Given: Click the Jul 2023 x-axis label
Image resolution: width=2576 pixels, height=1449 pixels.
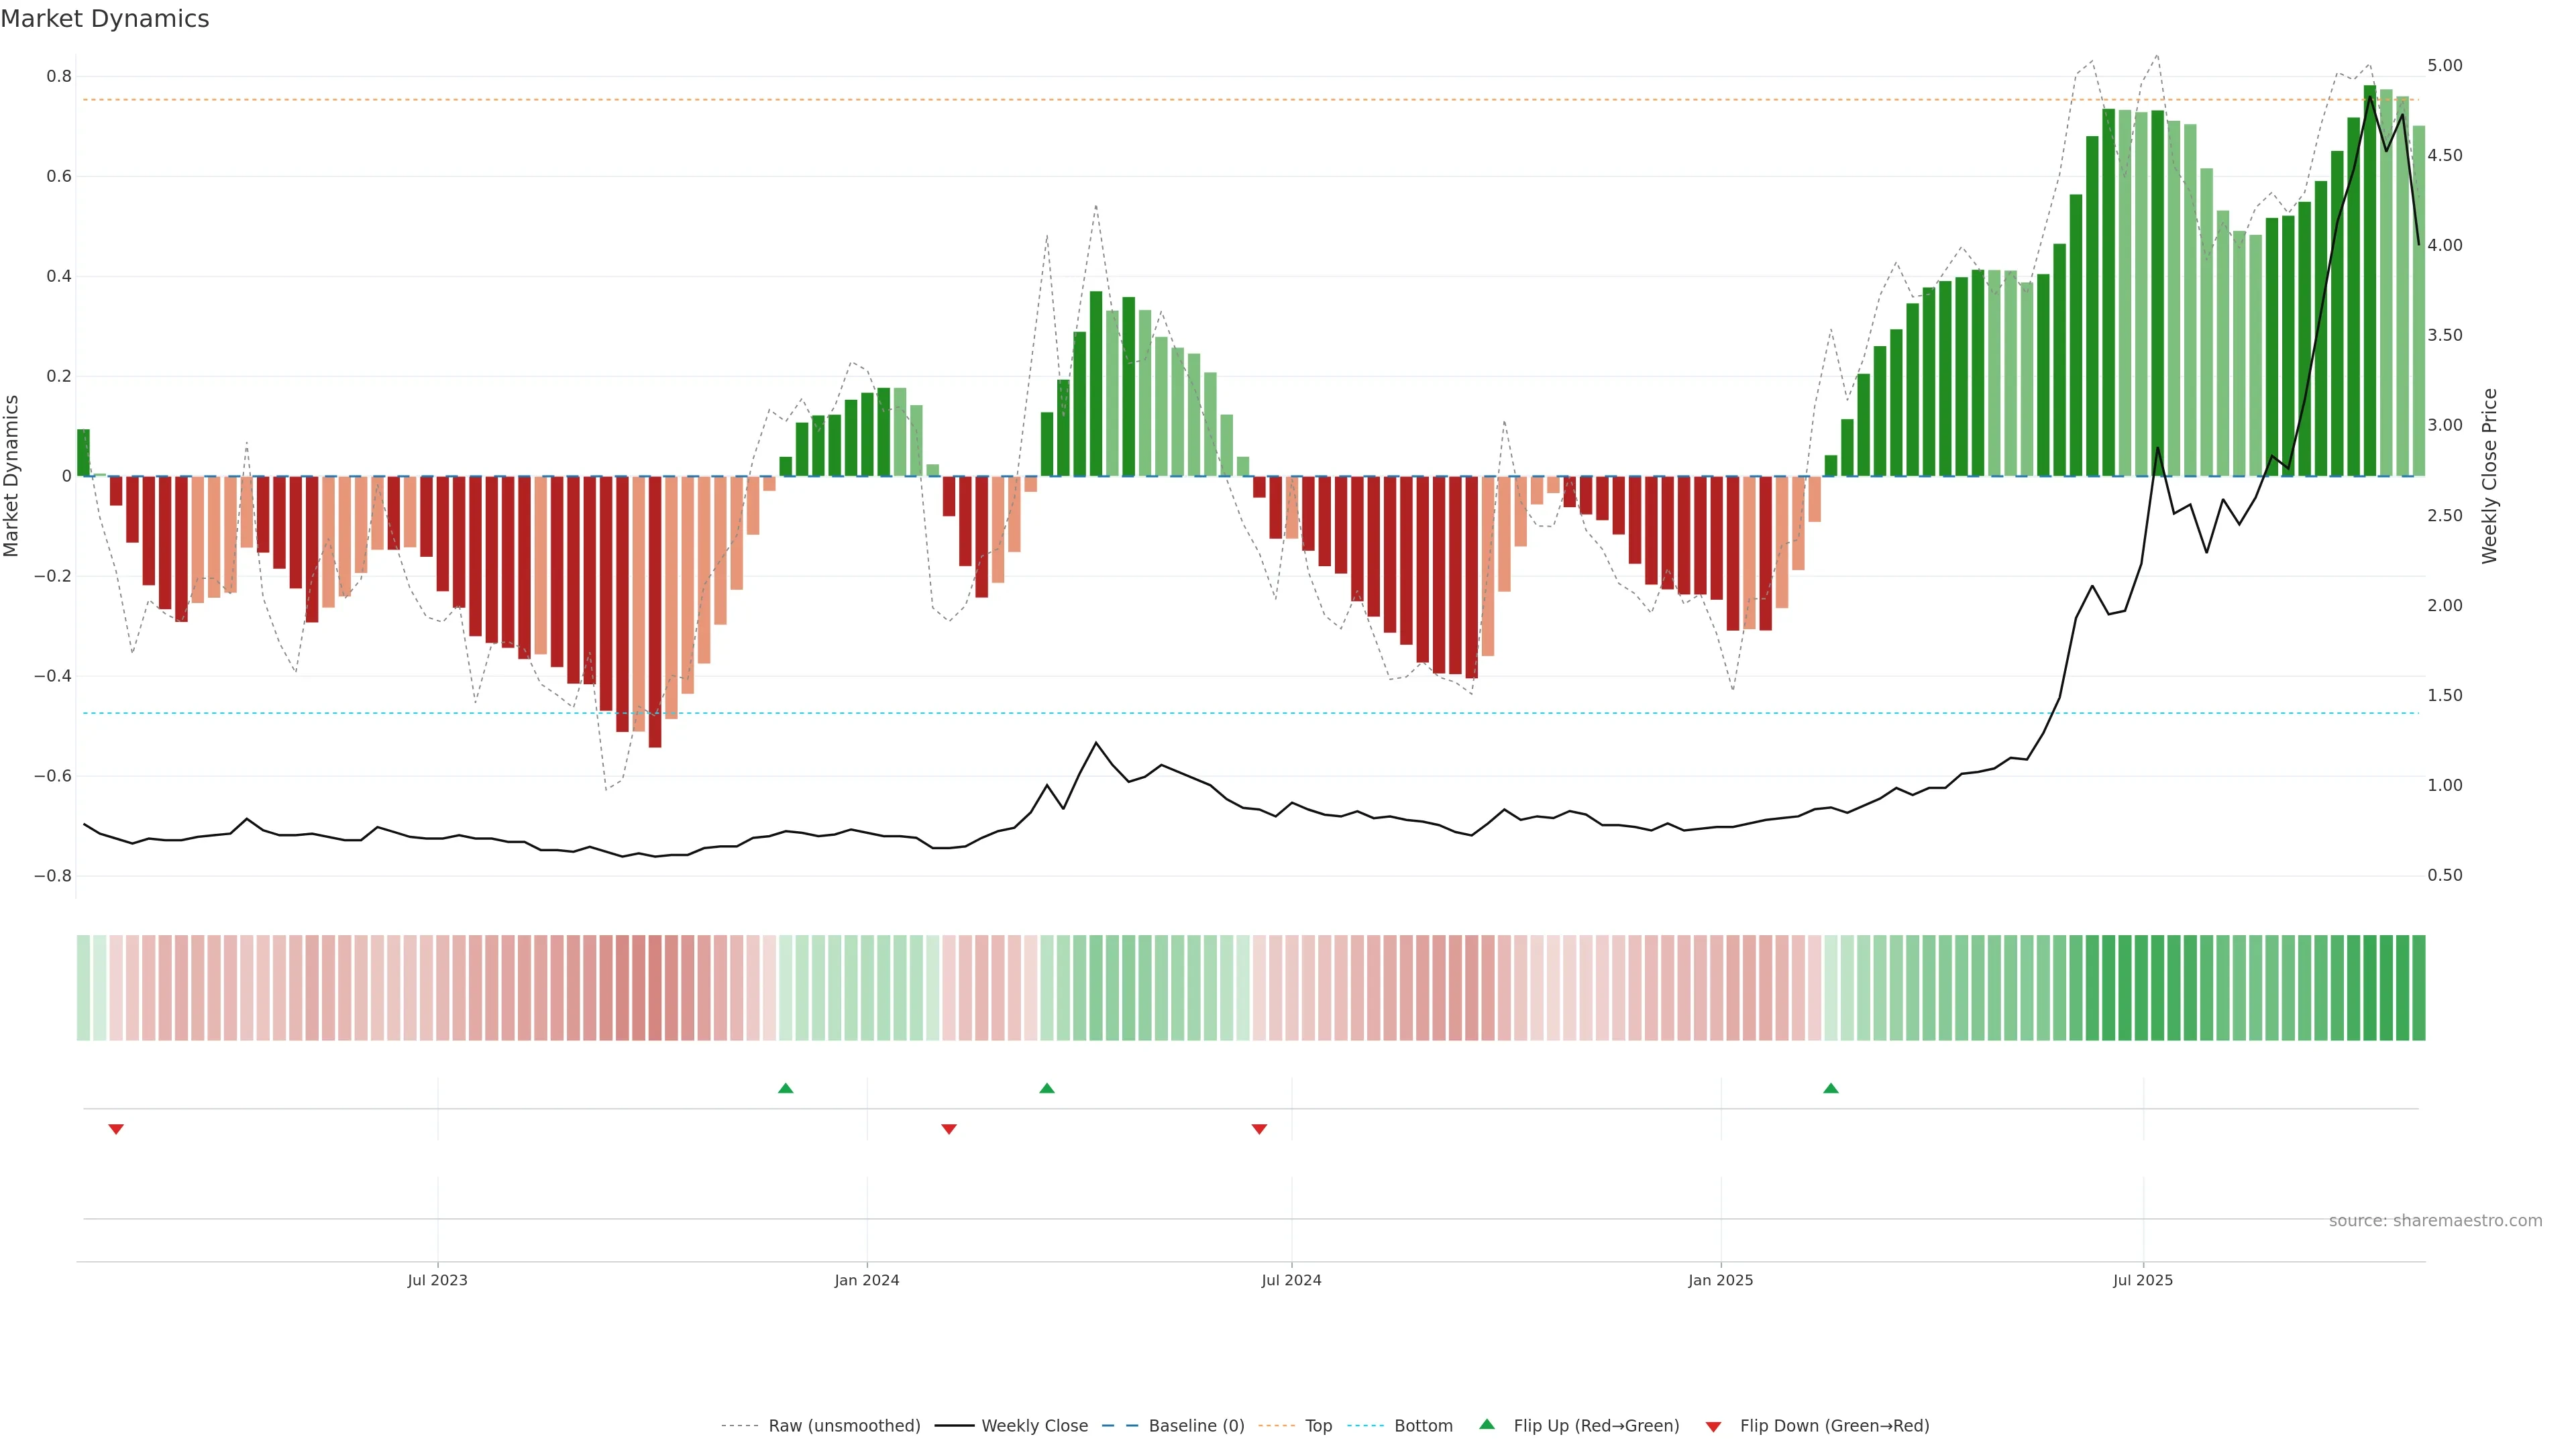Looking at the screenshot, I should (x=437, y=1280).
